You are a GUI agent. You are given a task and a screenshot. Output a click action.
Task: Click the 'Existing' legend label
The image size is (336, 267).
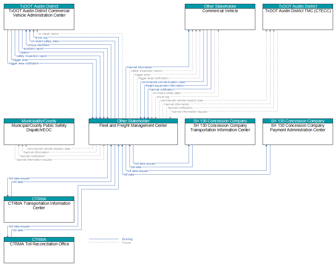pos(127,239)
